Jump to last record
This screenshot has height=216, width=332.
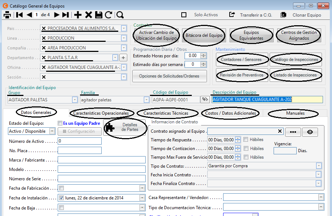(65, 15)
